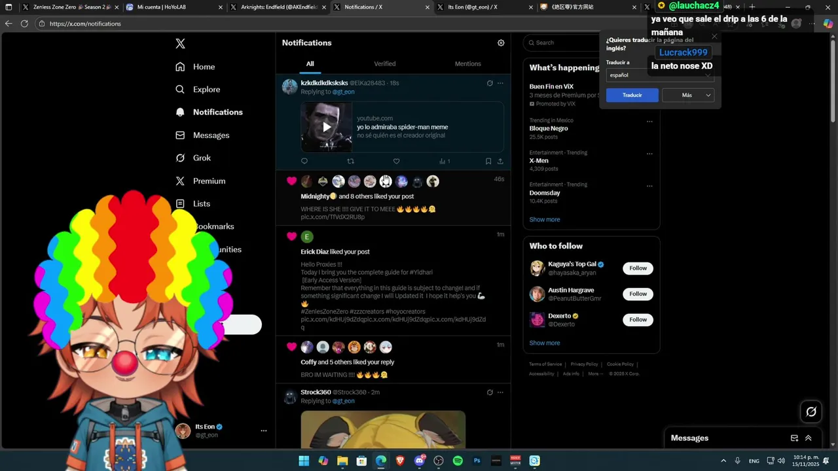838x471 pixels.
Task: Open Privacy Policy link
Action: click(584, 364)
